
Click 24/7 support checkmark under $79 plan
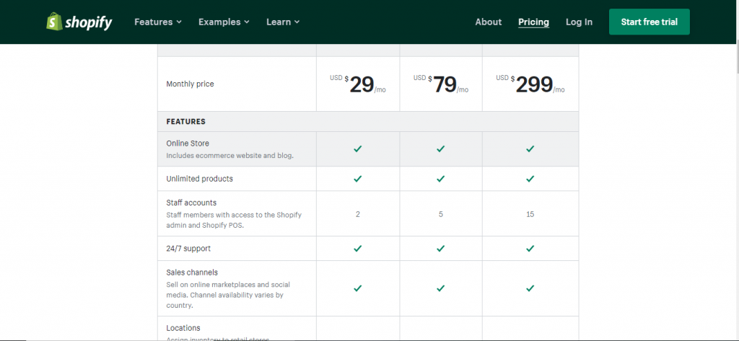point(441,248)
